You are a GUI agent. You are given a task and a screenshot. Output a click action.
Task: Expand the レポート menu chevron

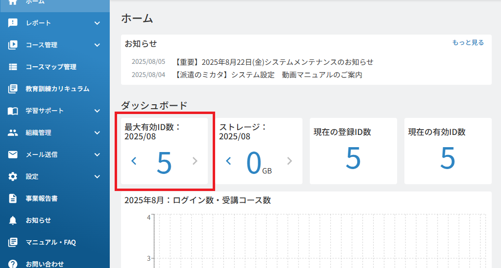[x=97, y=23]
